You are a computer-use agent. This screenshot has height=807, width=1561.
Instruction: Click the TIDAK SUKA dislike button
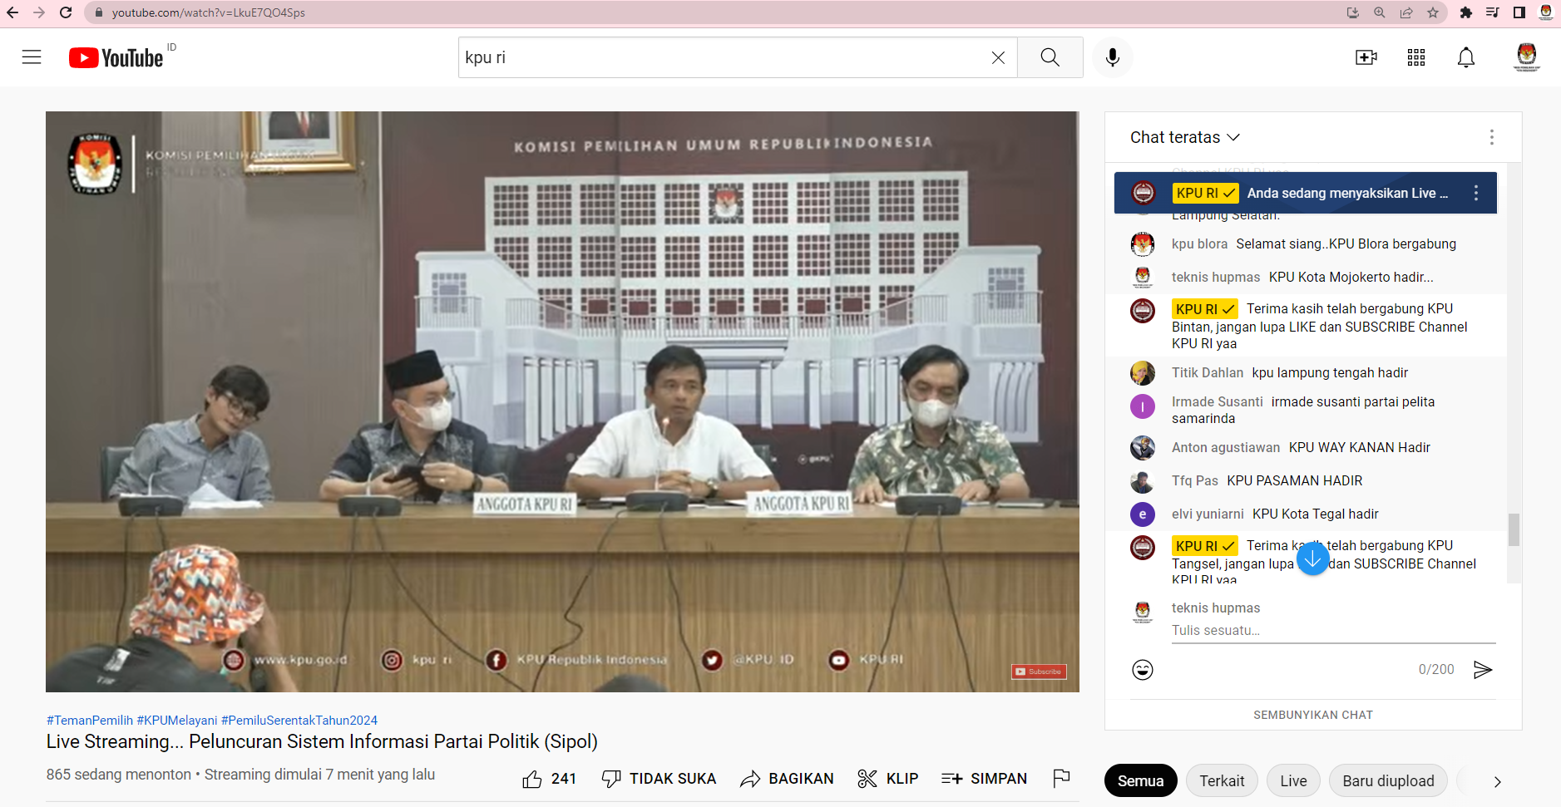coord(659,779)
